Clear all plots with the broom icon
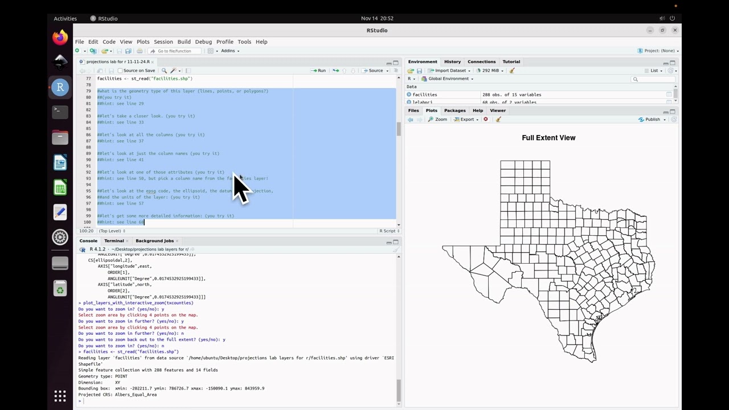Screen dimensions: 729x410 [498, 119]
